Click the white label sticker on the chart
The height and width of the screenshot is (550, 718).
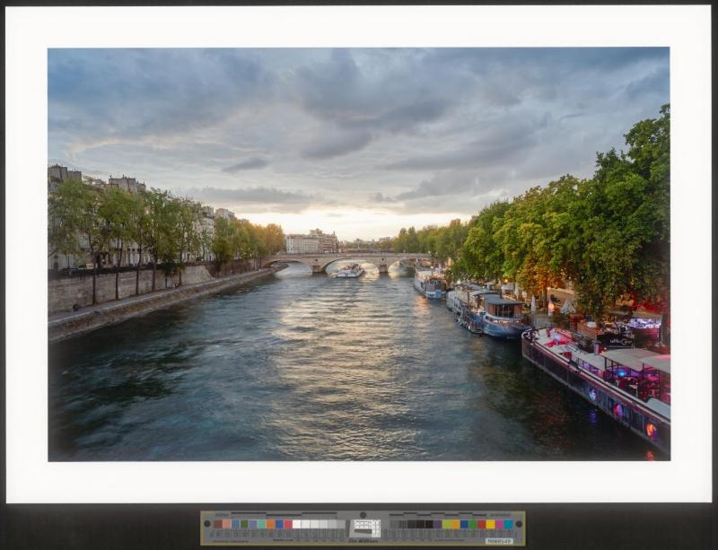coord(499,540)
